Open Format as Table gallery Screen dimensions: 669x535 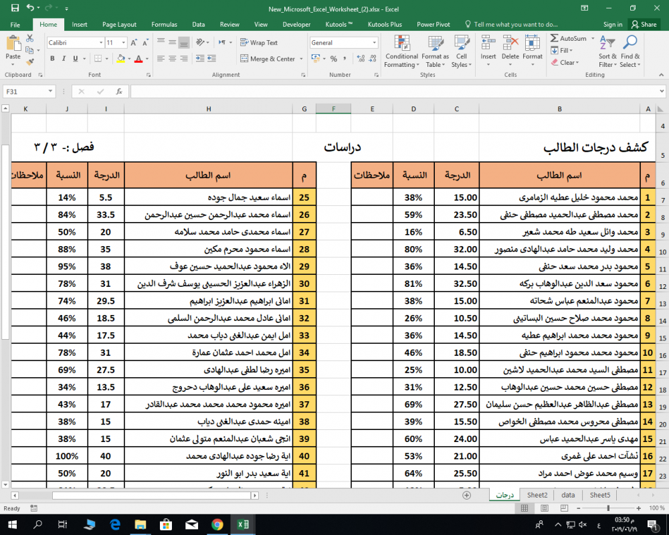coord(436,51)
